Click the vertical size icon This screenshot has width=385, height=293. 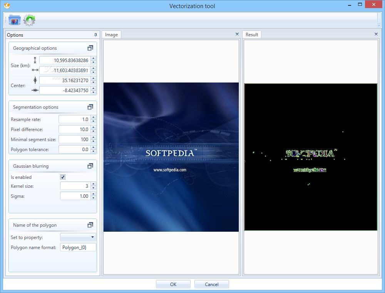(x=35, y=60)
